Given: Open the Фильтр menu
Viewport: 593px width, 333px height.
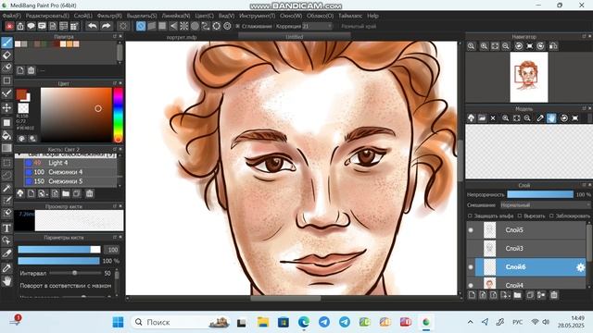Looking at the screenshot, I should [109, 16].
